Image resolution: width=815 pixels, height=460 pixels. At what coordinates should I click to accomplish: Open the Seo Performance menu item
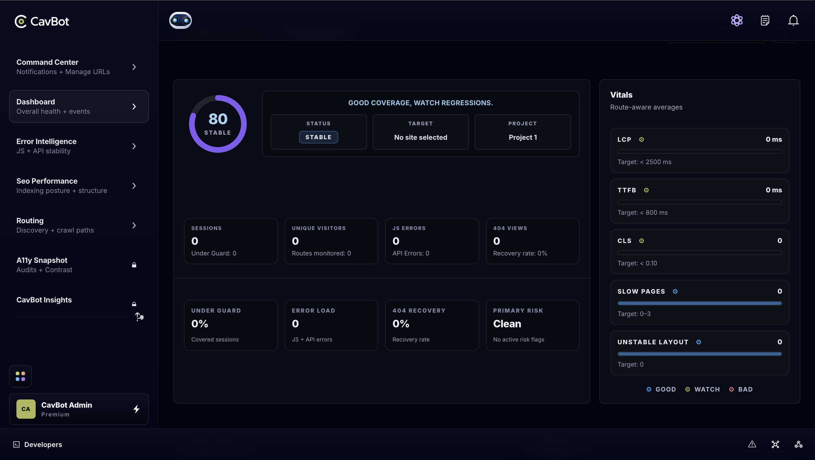[x=62, y=185]
